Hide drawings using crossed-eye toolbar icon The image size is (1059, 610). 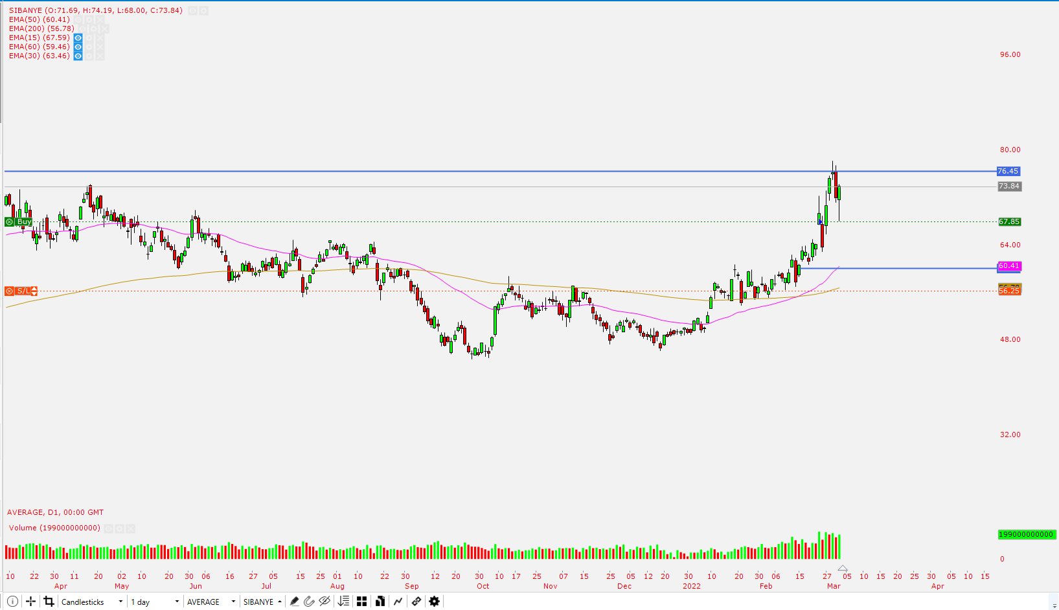[x=325, y=602]
